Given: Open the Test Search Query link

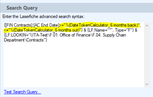Looking at the screenshot, I should pos(22,92).
